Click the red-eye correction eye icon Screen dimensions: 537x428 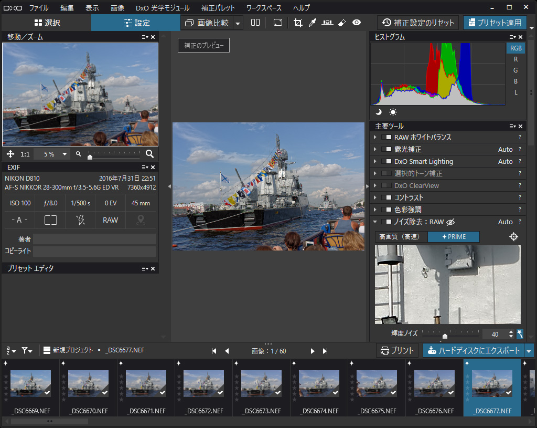[357, 23]
